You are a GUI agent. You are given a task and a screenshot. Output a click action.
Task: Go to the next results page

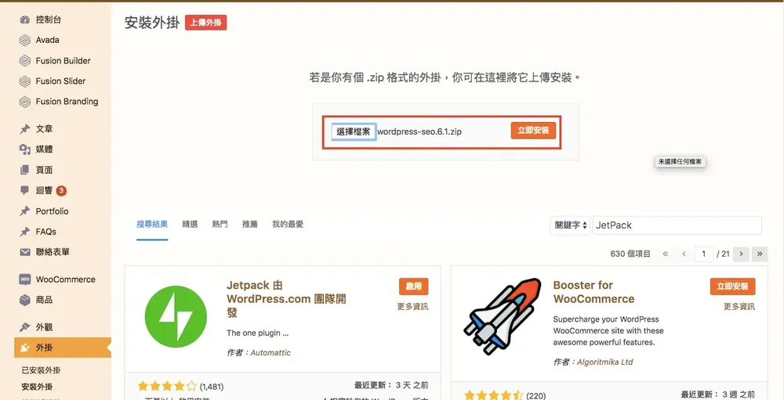pyautogui.click(x=741, y=254)
